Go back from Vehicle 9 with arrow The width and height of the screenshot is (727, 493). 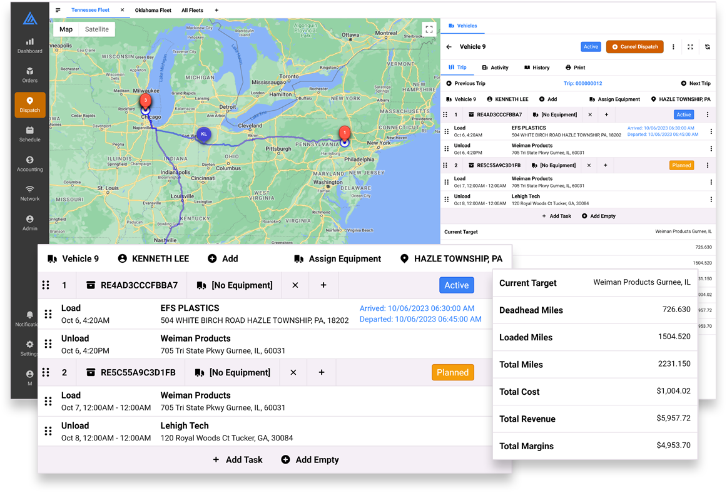(449, 47)
